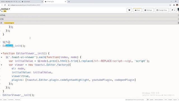Close the active 'A Pen by' tab
The width and height of the screenshot is (179, 101).
pos(65,2)
